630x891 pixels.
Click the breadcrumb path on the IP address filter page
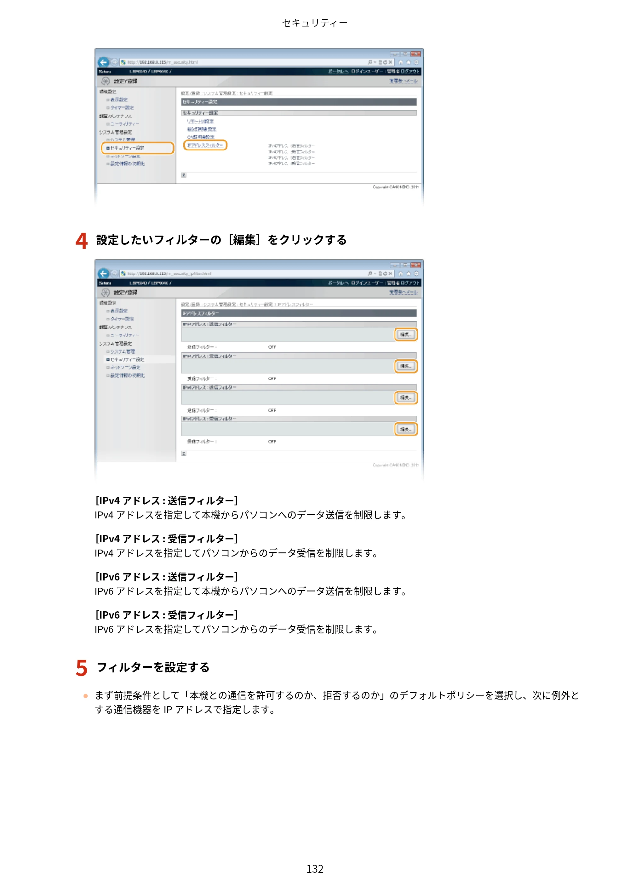tap(247, 305)
